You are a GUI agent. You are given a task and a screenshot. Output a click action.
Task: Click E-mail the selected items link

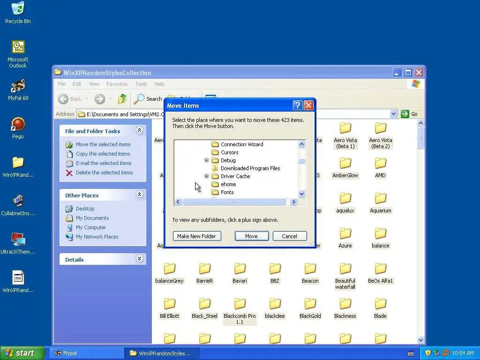(104, 163)
